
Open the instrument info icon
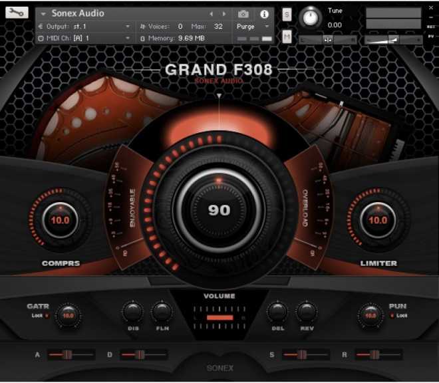[264, 13]
